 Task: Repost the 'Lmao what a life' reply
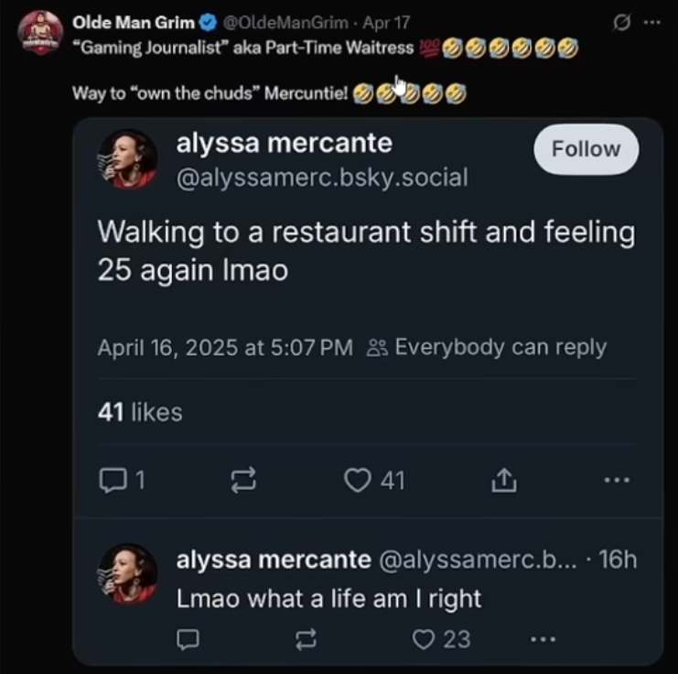tap(307, 639)
